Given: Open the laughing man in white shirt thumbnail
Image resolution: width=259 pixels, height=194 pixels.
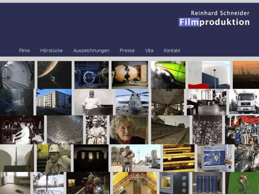Looking at the screenshot, I should tap(94, 102).
